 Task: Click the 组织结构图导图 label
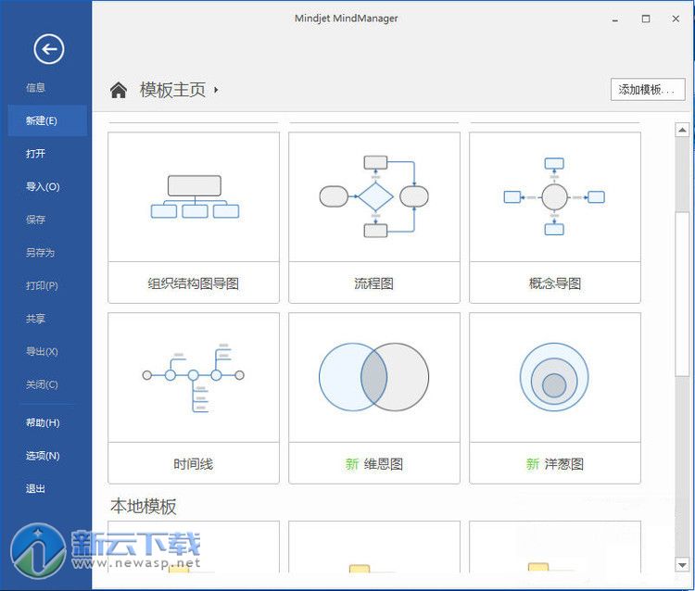click(x=194, y=283)
